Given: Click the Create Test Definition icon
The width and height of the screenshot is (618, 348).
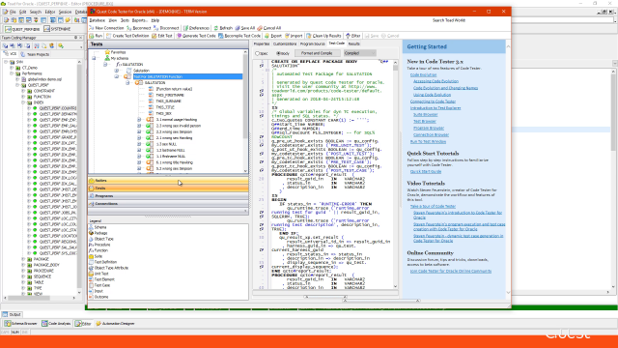Looking at the screenshot, I should pyautogui.click(x=109, y=36).
